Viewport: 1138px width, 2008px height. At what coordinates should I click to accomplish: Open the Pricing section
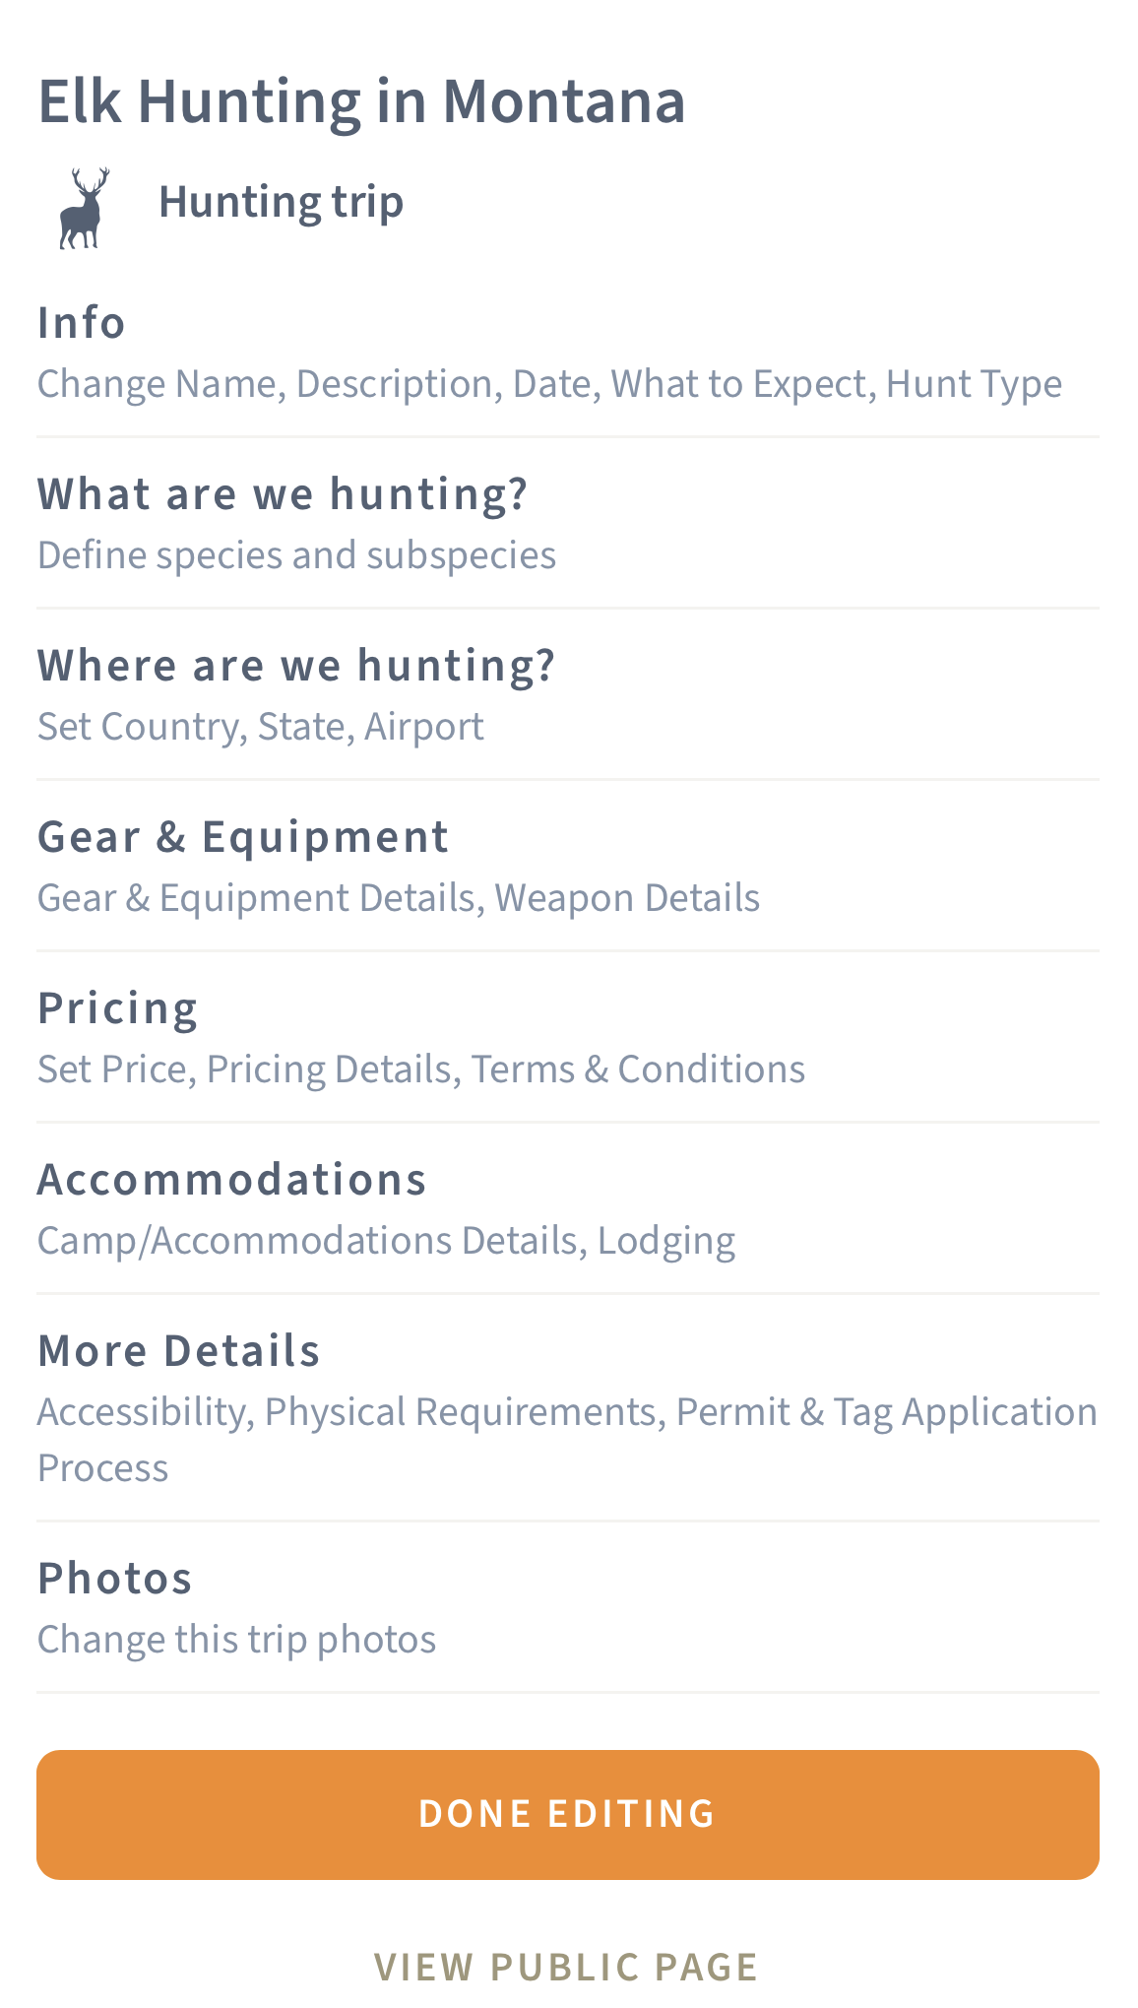pos(117,1005)
